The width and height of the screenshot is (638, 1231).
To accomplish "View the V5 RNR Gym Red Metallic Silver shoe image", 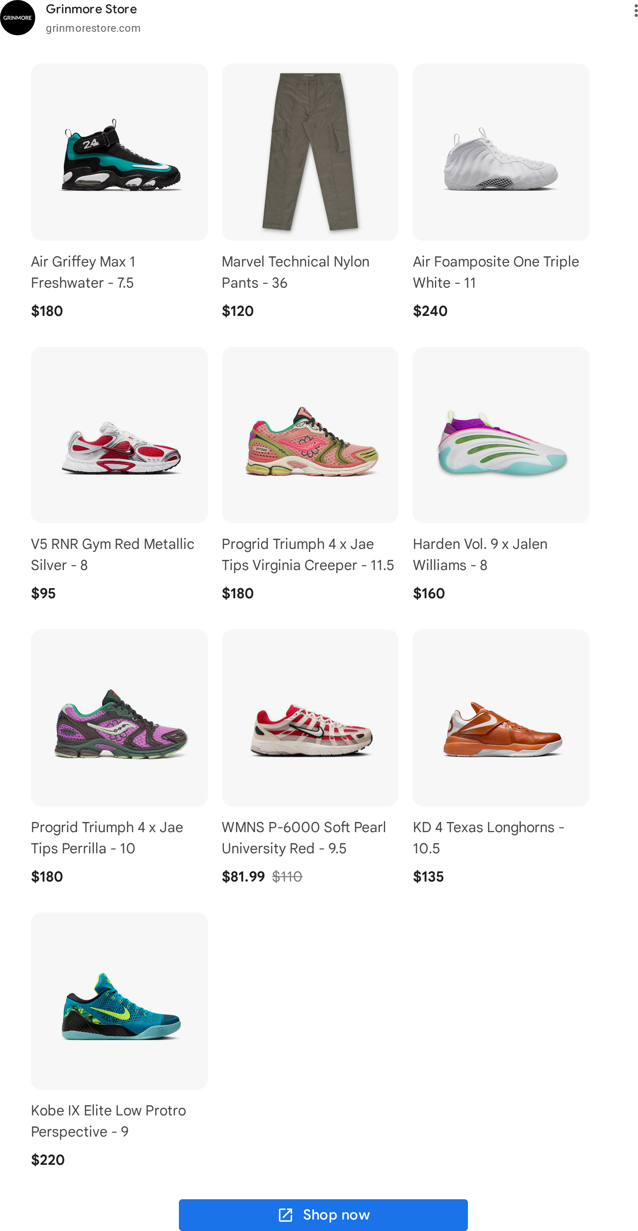I will (x=119, y=435).
